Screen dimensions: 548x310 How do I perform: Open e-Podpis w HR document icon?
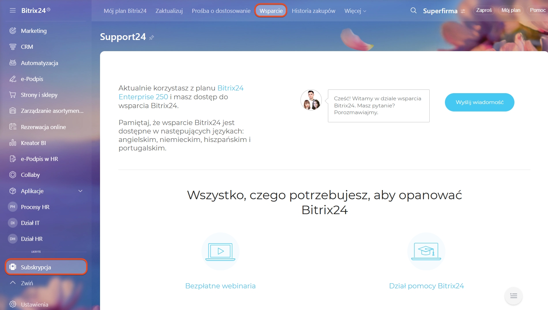point(13,159)
